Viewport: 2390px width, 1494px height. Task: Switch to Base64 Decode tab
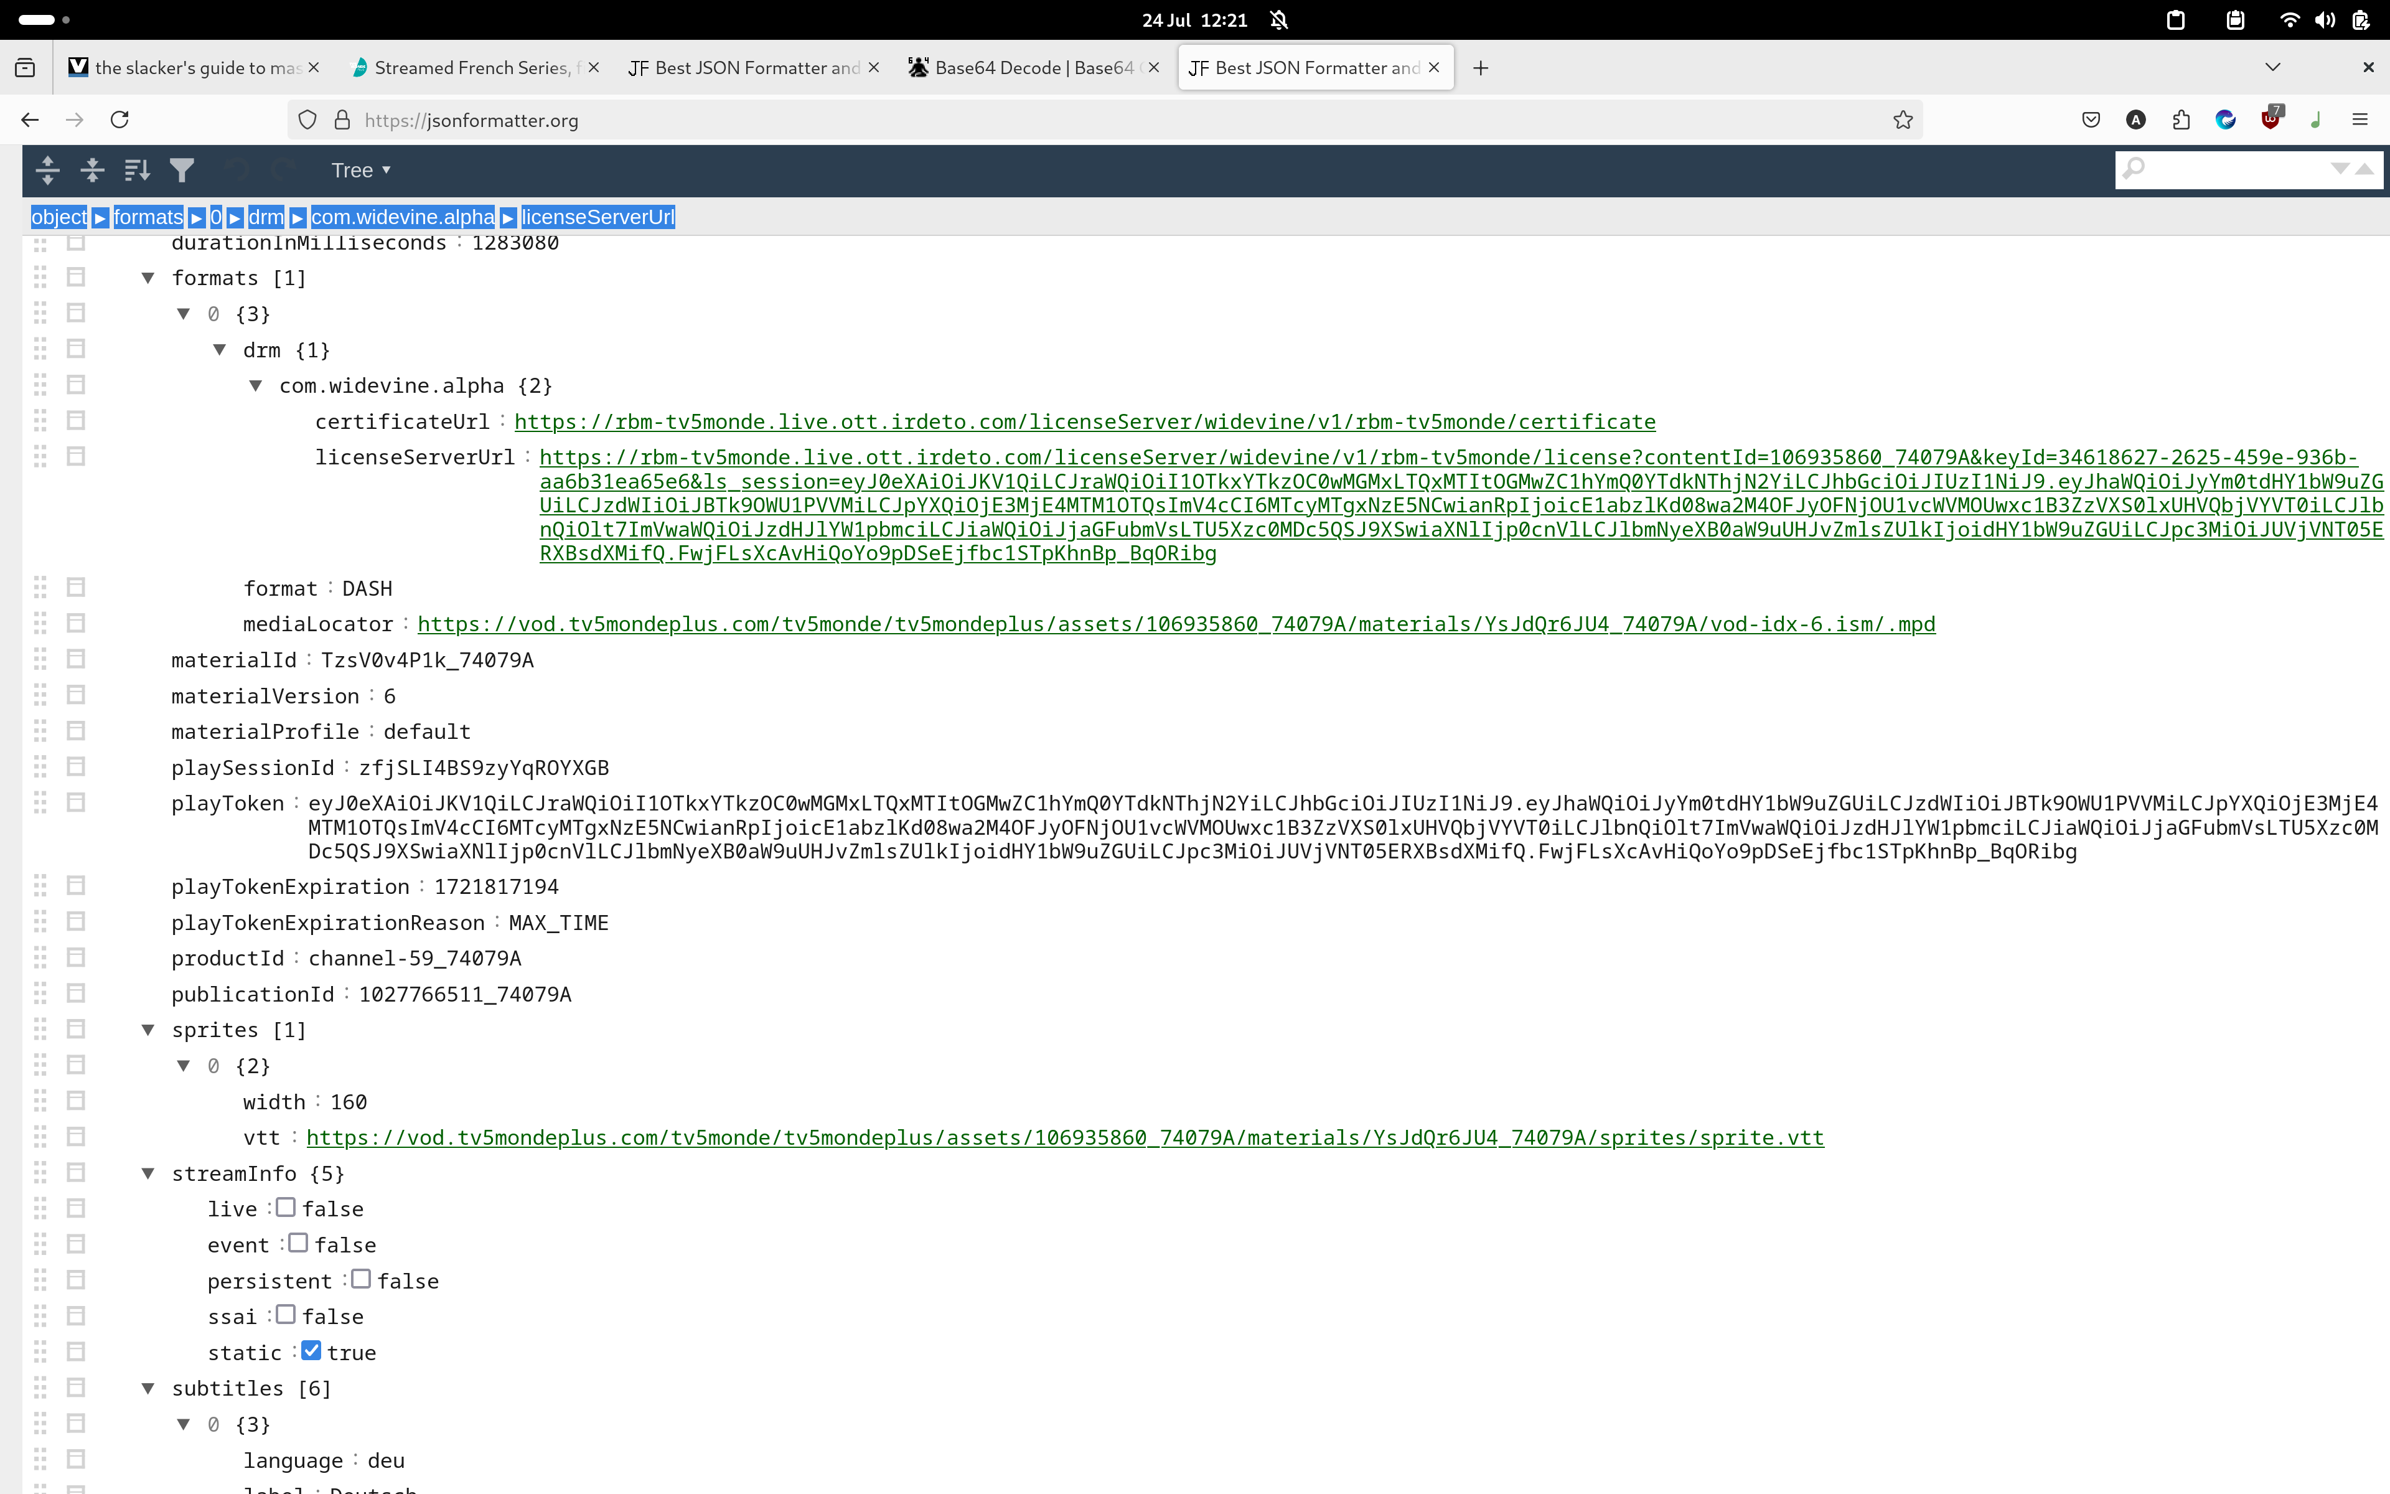(x=1032, y=67)
